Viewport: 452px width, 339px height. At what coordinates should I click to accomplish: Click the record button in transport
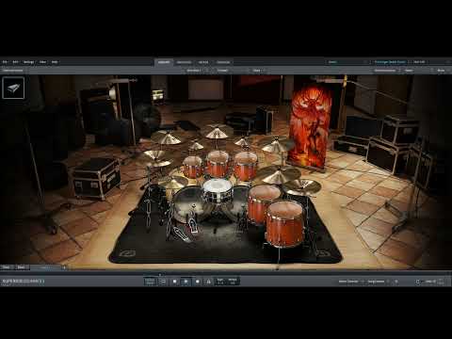click(198, 282)
